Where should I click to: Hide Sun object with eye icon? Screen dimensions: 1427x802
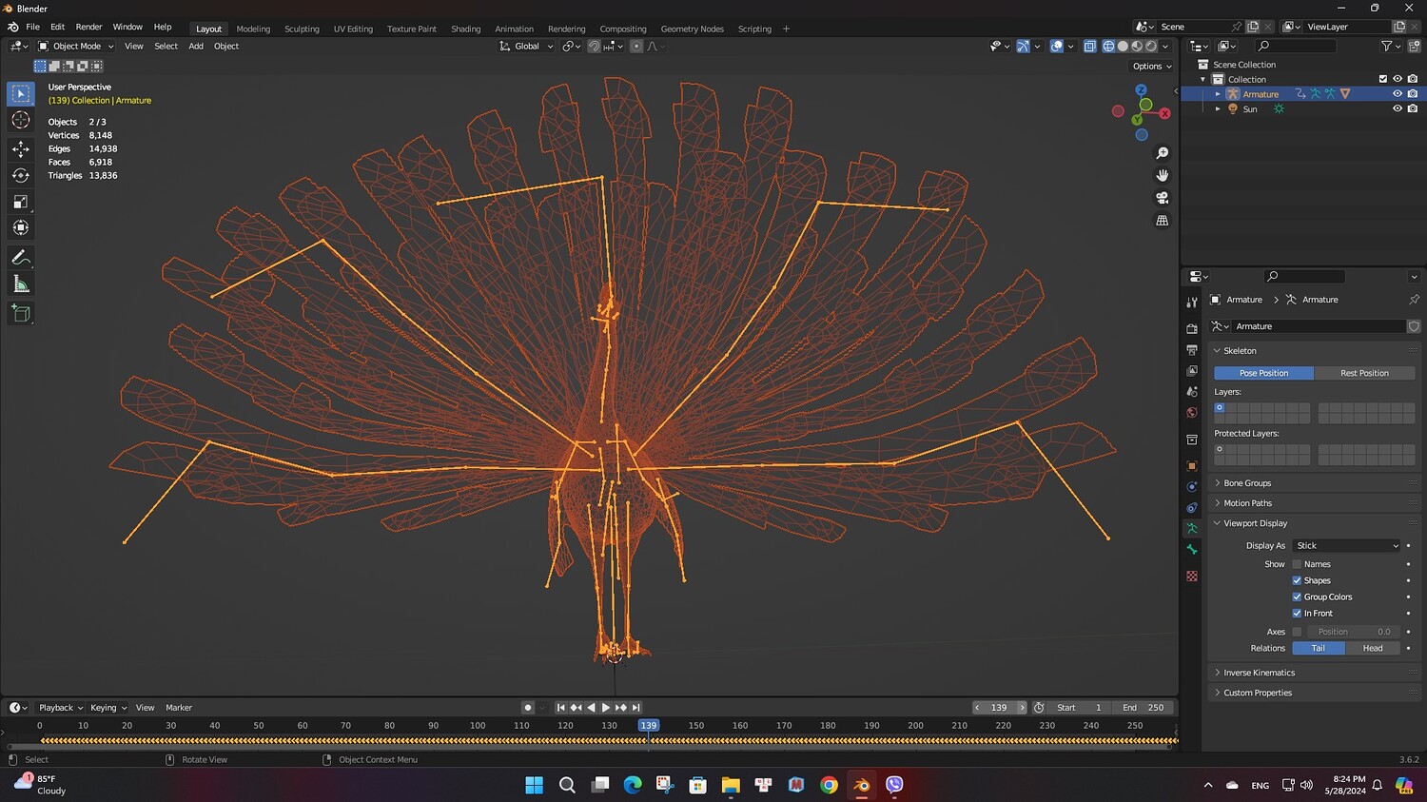(1397, 109)
